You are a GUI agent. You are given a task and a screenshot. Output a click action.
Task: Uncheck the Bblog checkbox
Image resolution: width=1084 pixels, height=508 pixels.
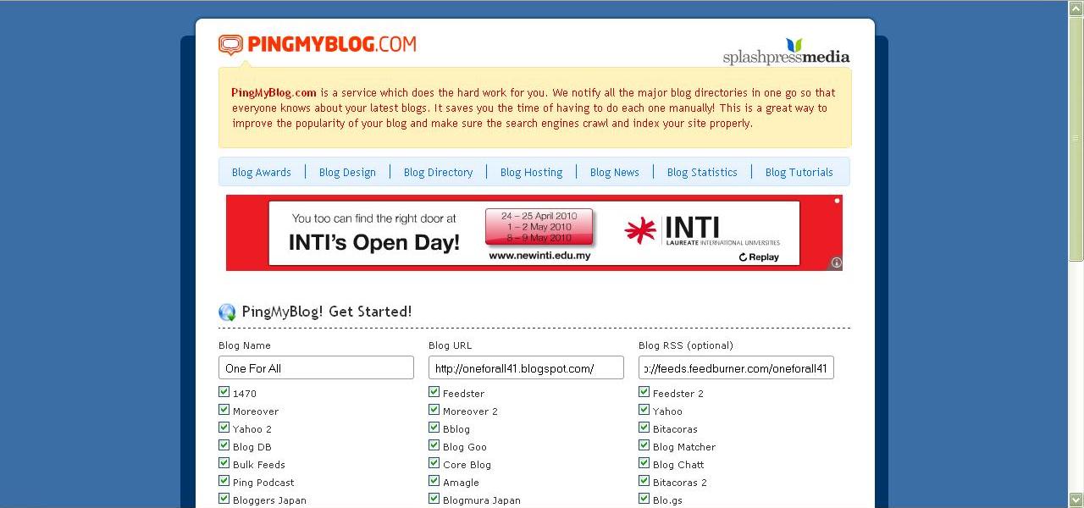click(x=434, y=428)
